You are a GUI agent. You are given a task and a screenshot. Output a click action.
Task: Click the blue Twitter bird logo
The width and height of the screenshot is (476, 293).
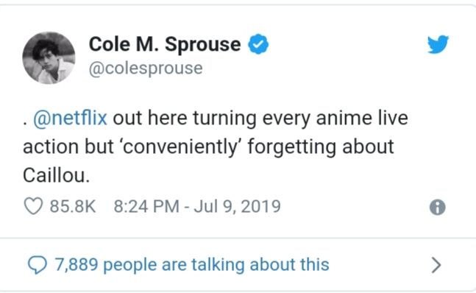[x=438, y=44]
